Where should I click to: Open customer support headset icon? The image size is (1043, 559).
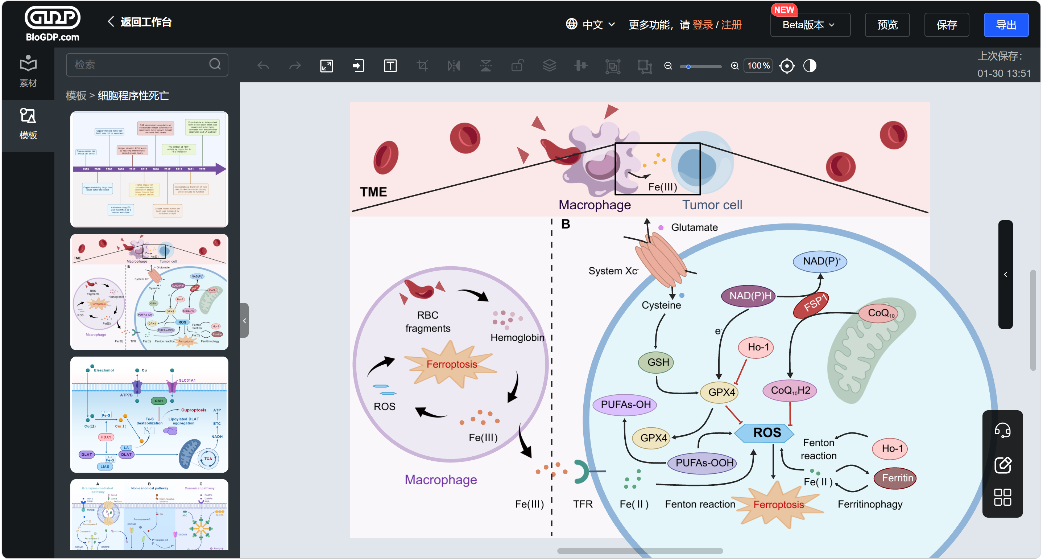pyautogui.click(x=1002, y=430)
